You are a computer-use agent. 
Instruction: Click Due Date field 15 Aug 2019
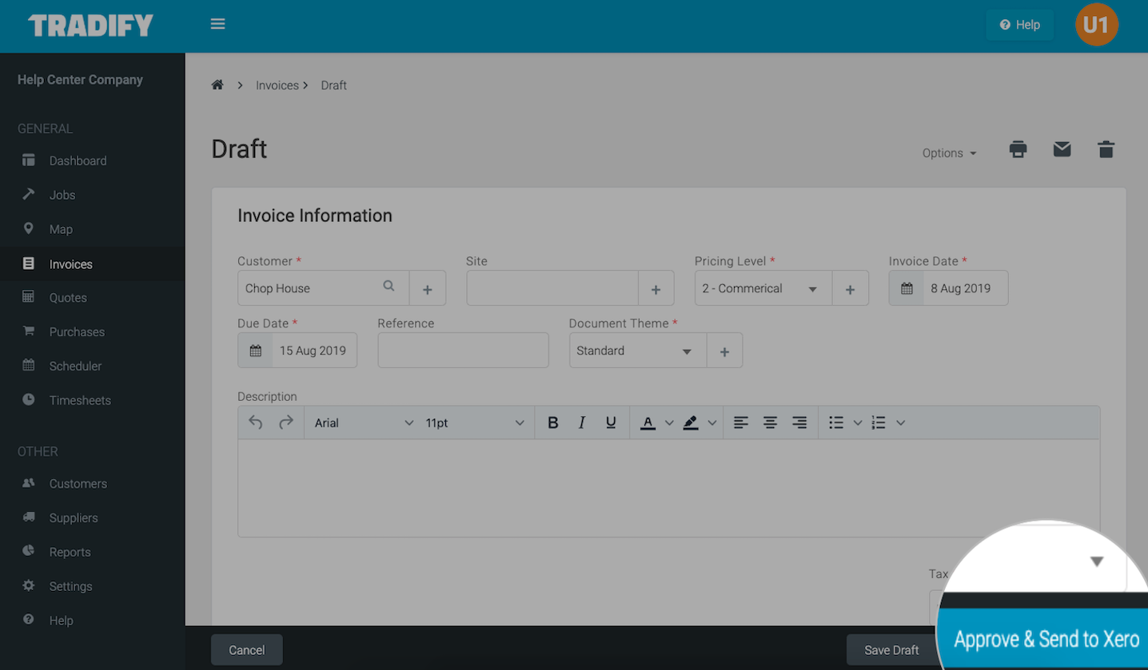(314, 351)
